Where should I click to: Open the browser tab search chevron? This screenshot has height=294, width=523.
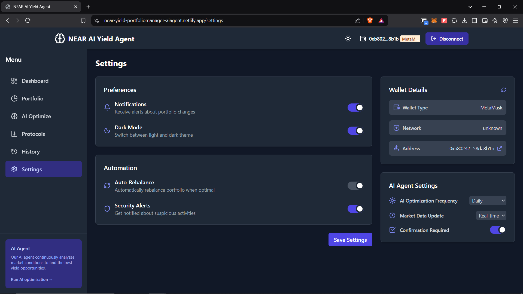(x=470, y=7)
